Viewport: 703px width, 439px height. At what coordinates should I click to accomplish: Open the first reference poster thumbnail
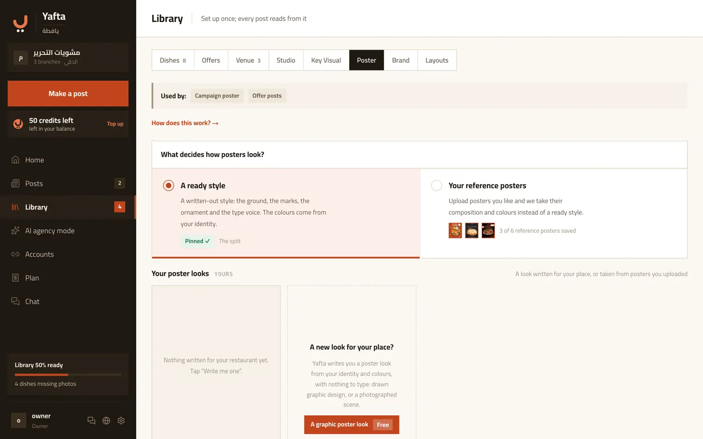pyautogui.click(x=455, y=230)
